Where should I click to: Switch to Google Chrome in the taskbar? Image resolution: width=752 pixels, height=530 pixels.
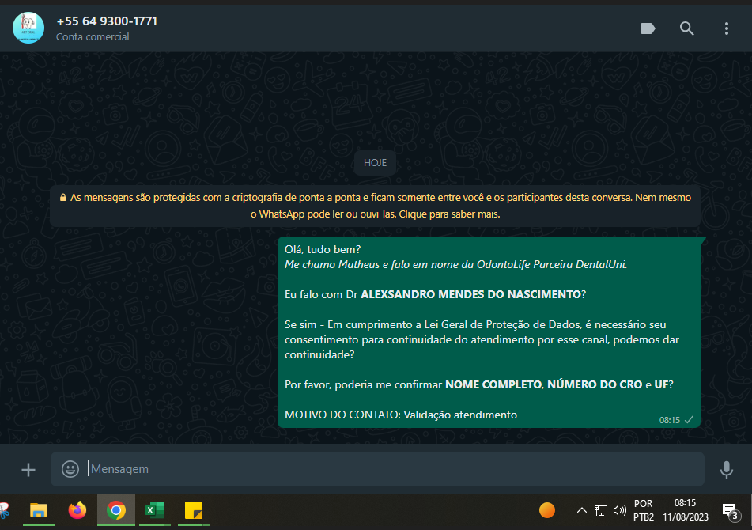point(116,510)
